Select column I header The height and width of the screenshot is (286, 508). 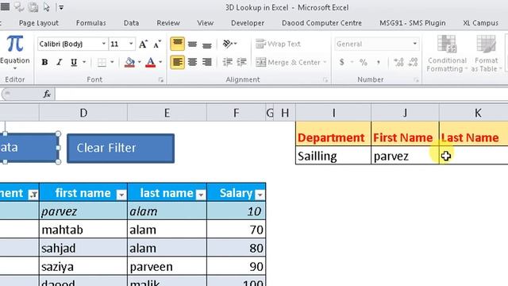pos(333,113)
